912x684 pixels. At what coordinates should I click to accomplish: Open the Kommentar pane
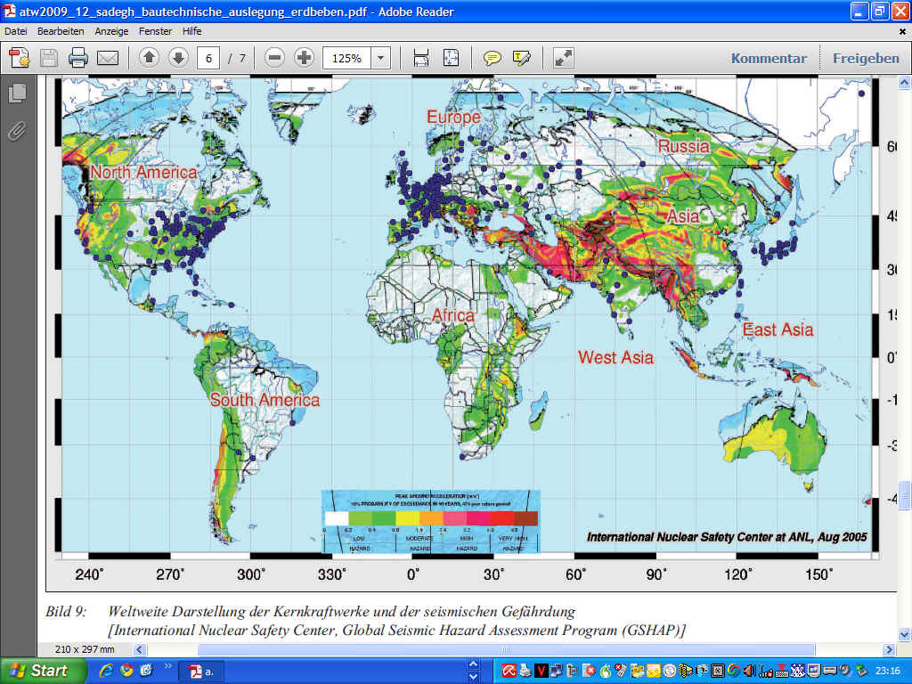(769, 58)
